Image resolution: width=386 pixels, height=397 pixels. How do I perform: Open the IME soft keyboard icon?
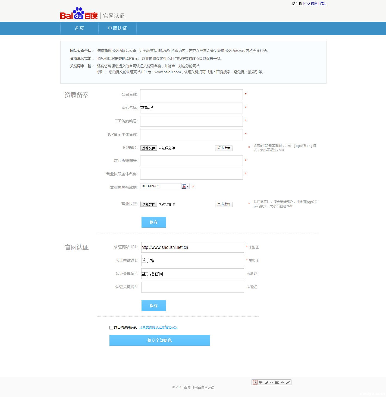pyautogui.click(x=277, y=382)
